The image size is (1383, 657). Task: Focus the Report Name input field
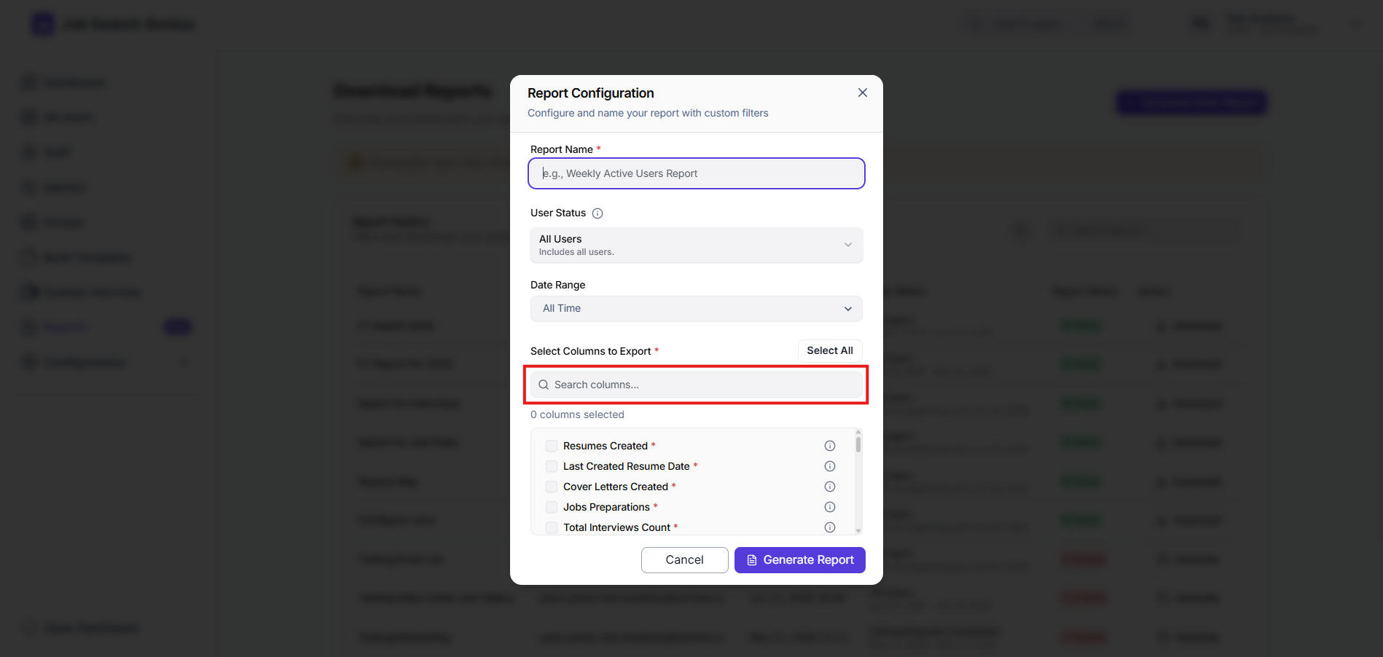click(x=697, y=173)
